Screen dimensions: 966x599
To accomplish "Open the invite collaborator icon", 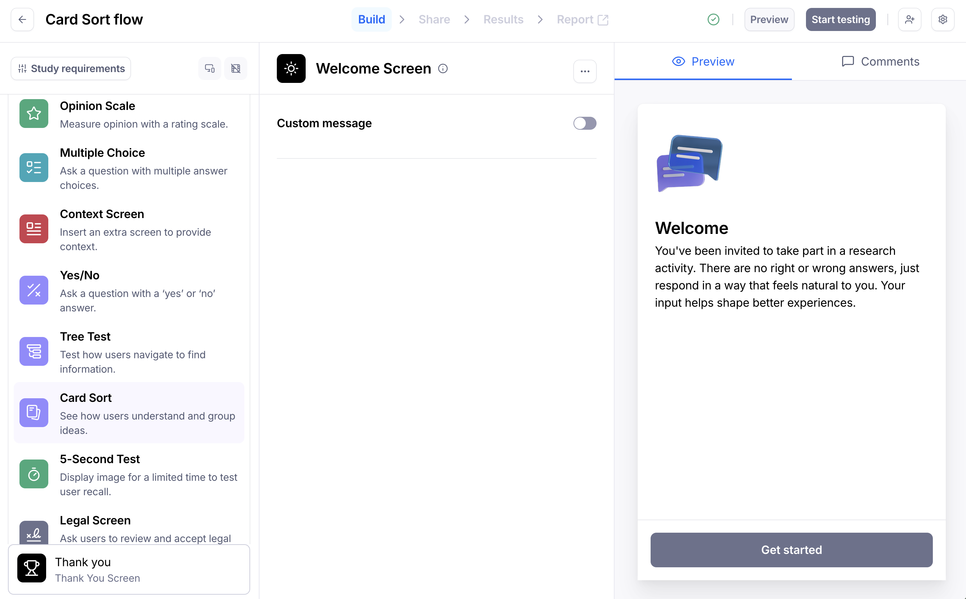I will 909,19.
